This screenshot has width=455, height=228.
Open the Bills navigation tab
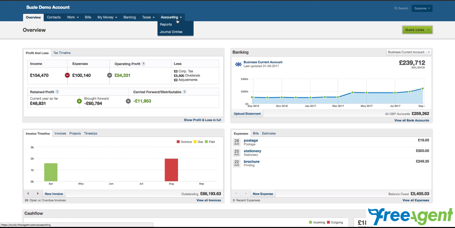[x=88, y=17]
